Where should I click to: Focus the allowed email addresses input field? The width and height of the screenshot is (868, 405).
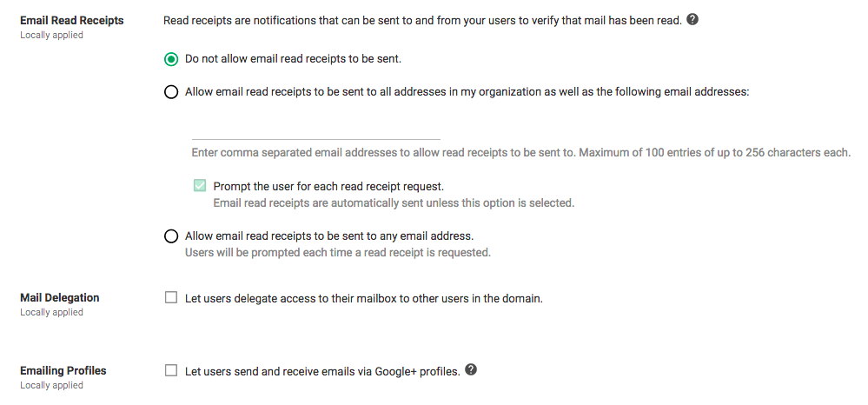[x=315, y=130]
